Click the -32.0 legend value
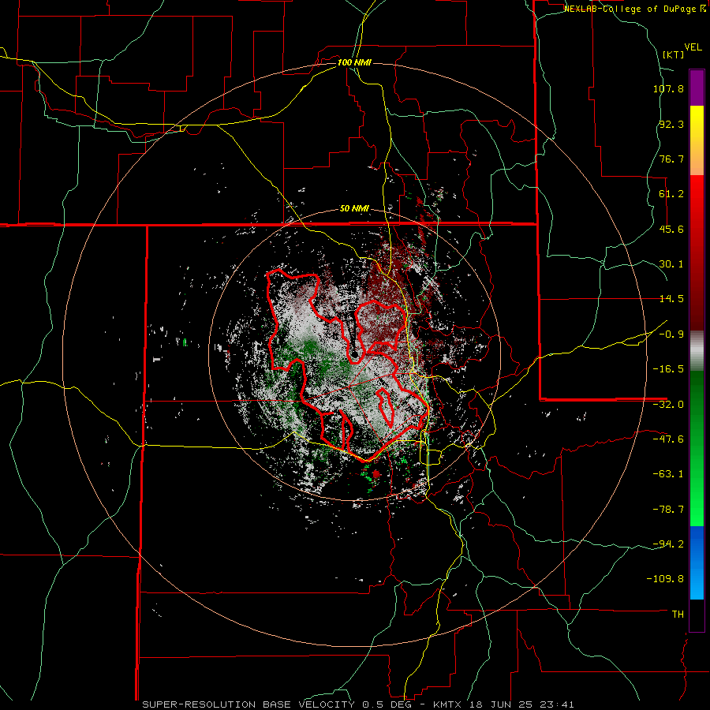The image size is (710, 710). tap(668, 405)
